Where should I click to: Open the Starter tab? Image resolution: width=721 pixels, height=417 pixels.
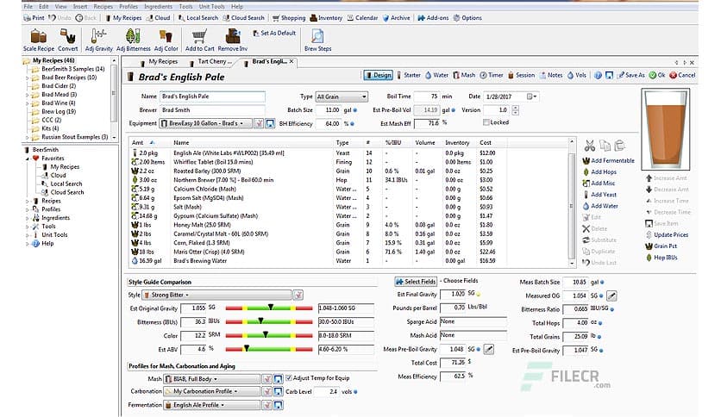click(408, 75)
